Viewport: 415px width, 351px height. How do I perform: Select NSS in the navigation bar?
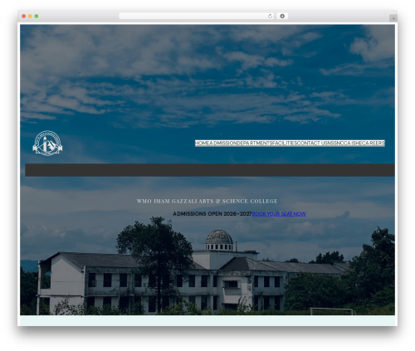pos(332,144)
